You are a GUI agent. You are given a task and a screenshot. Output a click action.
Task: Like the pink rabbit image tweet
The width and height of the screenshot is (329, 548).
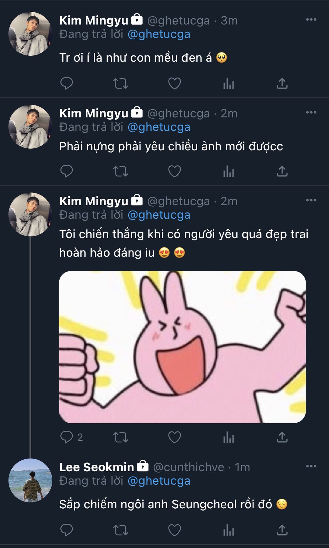click(174, 437)
